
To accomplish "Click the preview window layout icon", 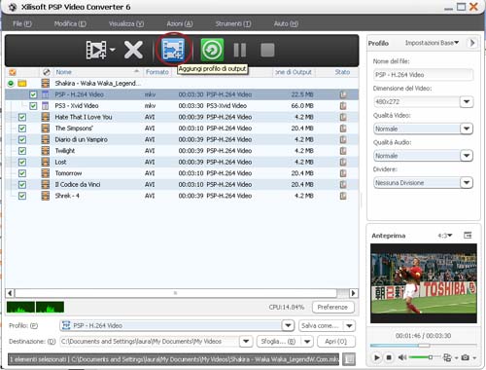I will coord(468,235).
